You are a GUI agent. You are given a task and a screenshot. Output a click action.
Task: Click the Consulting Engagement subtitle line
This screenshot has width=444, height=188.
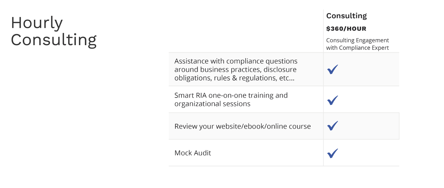[358, 40]
